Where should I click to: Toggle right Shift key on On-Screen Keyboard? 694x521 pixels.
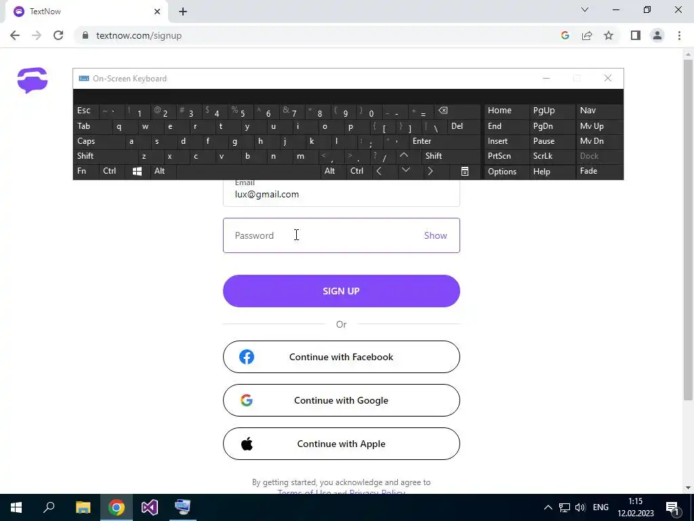(451, 156)
